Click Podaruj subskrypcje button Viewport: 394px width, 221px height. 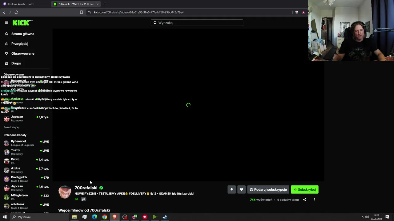tap(268, 190)
